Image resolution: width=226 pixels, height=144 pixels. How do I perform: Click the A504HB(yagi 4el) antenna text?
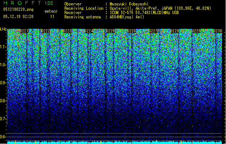(x=127, y=17)
